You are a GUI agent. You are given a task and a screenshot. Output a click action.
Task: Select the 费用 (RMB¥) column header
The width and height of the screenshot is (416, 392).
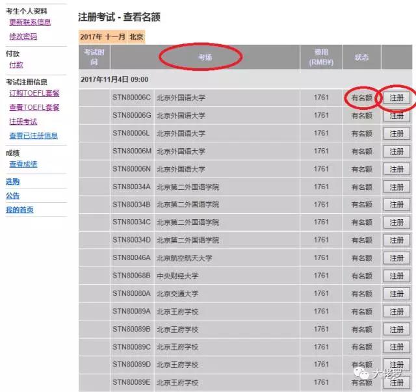pyautogui.click(x=321, y=57)
